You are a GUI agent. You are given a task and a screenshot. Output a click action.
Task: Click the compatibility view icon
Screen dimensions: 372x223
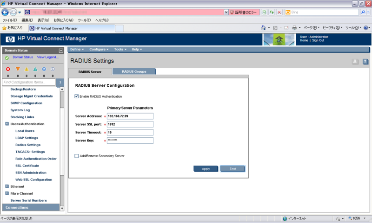[264, 12]
